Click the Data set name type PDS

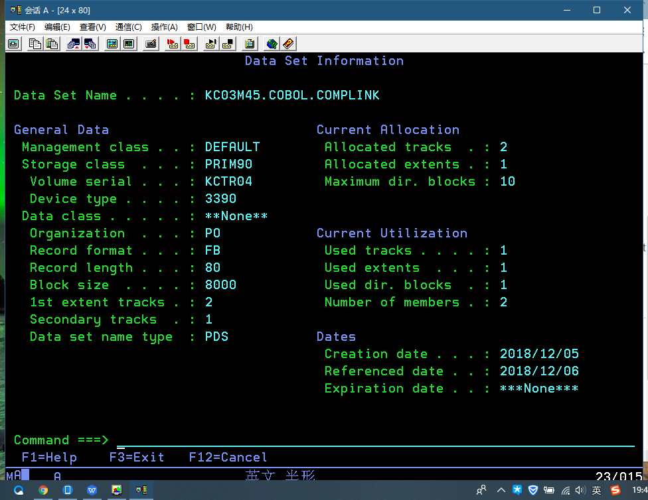tap(216, 336)
